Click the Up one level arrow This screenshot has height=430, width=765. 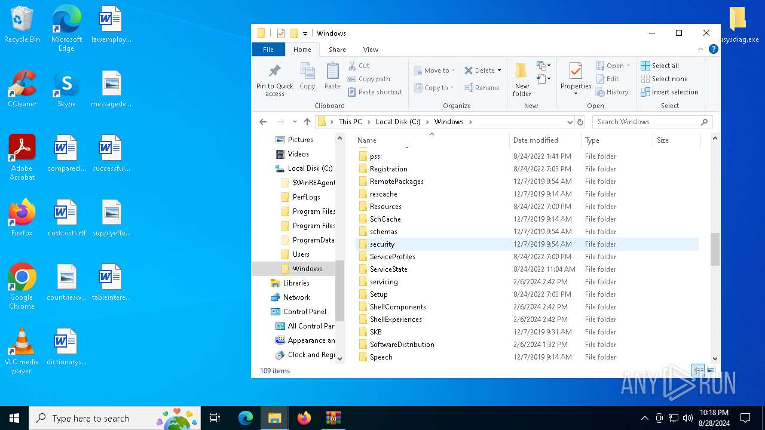(307, 122)
